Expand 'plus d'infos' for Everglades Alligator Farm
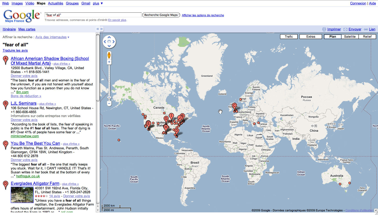Screen dimensions: 378x215 (70, 184)
